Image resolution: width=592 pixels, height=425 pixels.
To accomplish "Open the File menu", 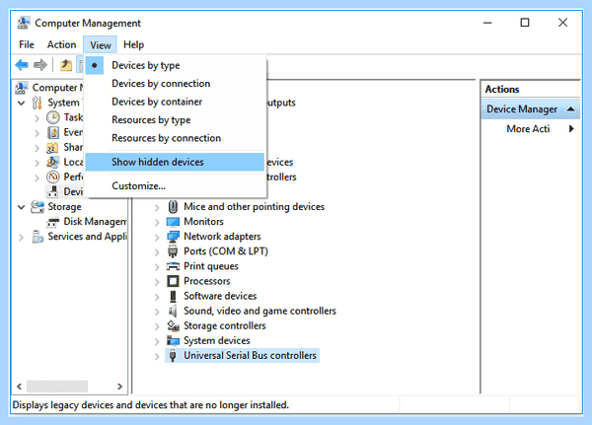I will click(27, 44).
